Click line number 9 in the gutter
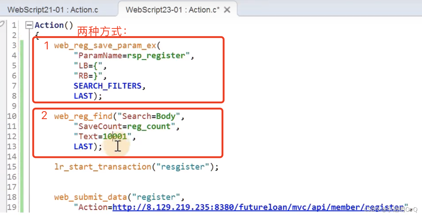 [x=14, y=106]
